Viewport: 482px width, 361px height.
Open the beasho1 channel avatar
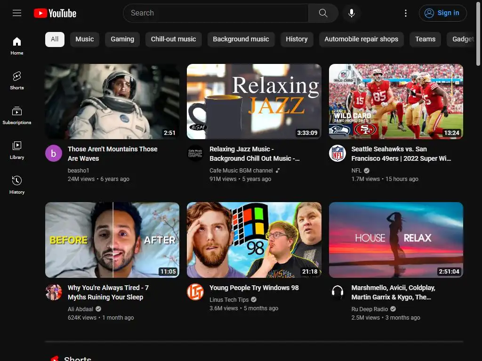coord(54,153)
